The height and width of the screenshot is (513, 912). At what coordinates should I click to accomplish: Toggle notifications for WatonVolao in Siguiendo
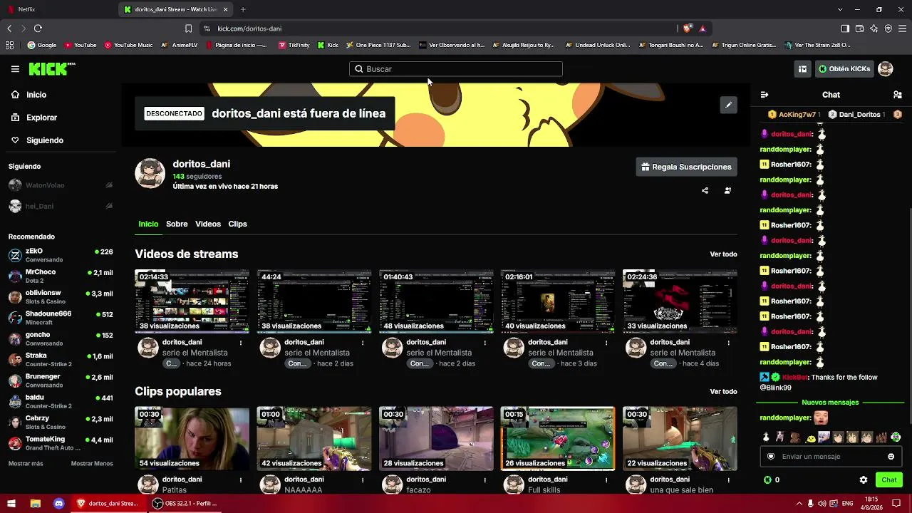[109, 185]
